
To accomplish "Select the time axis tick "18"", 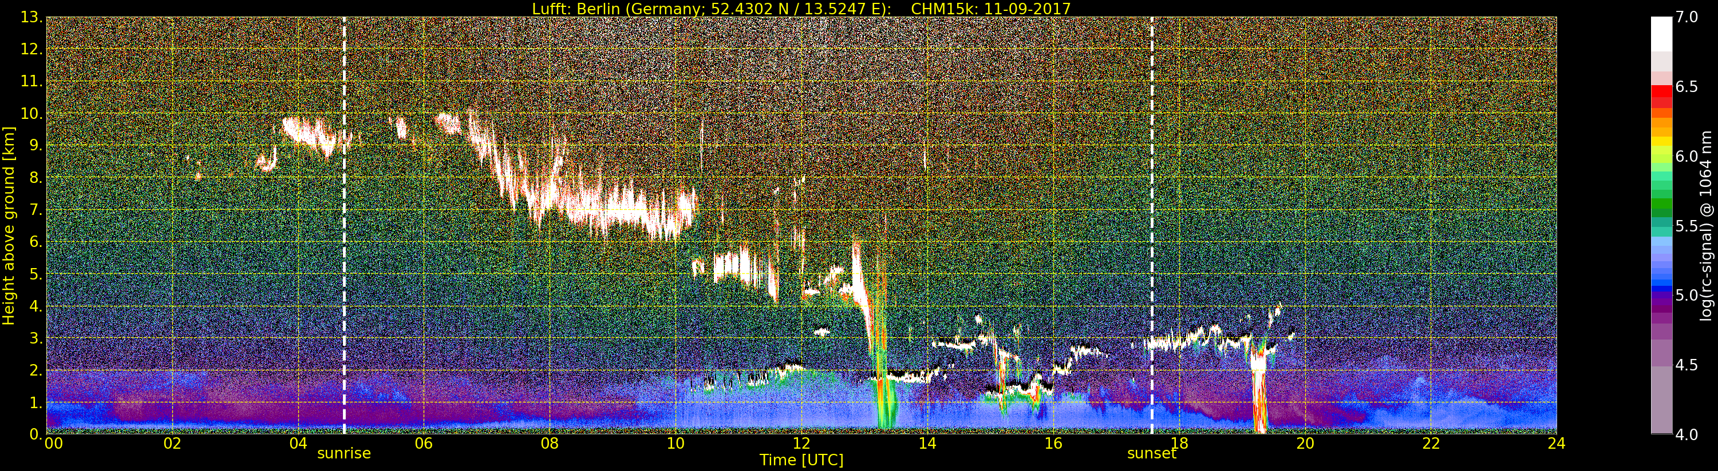I will click(1179, 444).
